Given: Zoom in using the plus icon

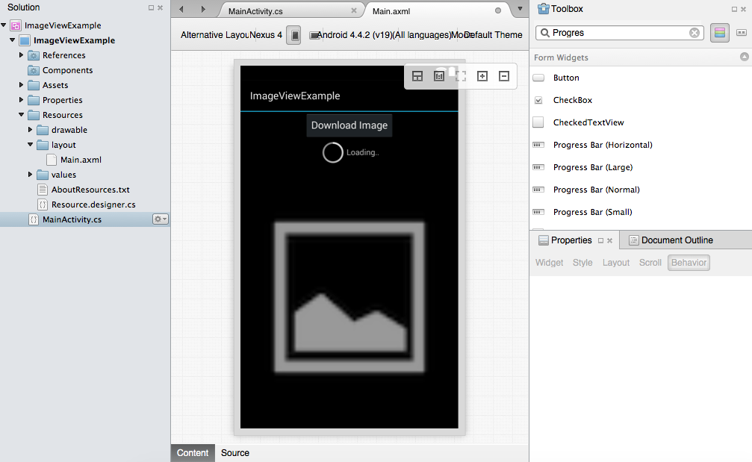Looking at the screenshot, I should click(482, 76).
